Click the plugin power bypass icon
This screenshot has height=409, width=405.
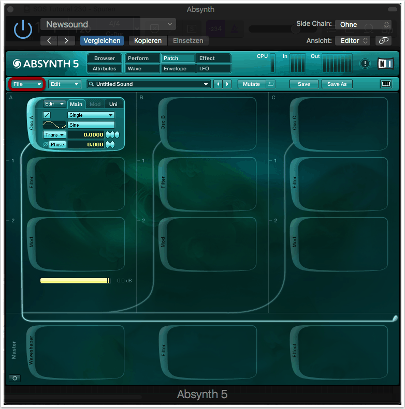[23, 30]
